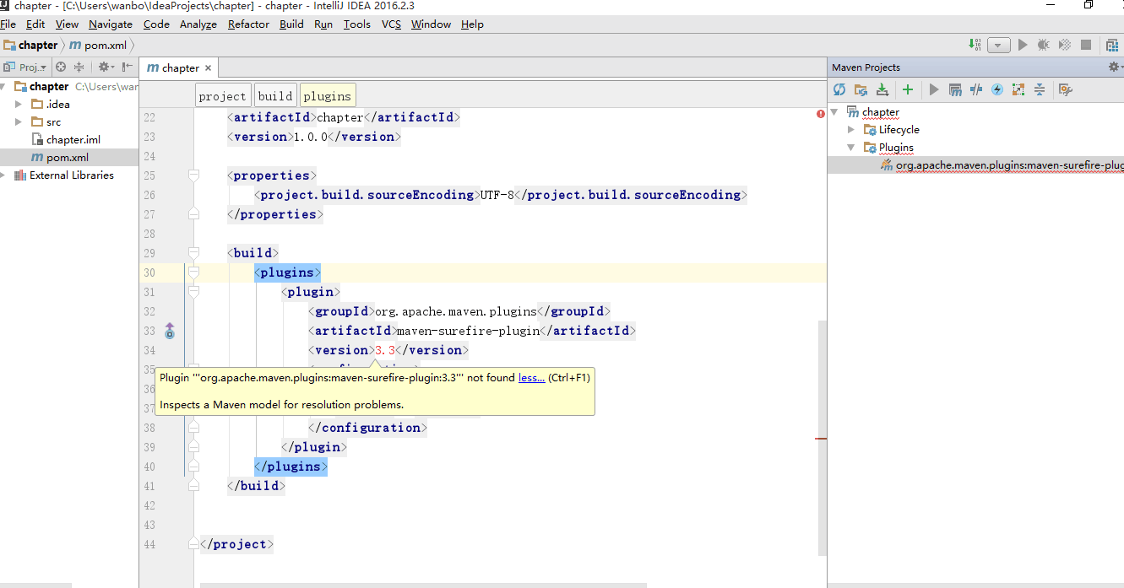Click the main toolbar Run button

pyautogui.click(x=1023, y=45)
